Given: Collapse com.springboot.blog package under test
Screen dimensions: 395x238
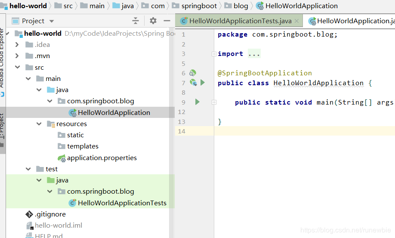Looking at the screenshot, I should point(50,192).
